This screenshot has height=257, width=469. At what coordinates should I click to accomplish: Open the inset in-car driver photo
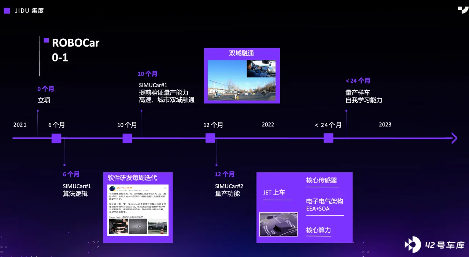(261, 69)
